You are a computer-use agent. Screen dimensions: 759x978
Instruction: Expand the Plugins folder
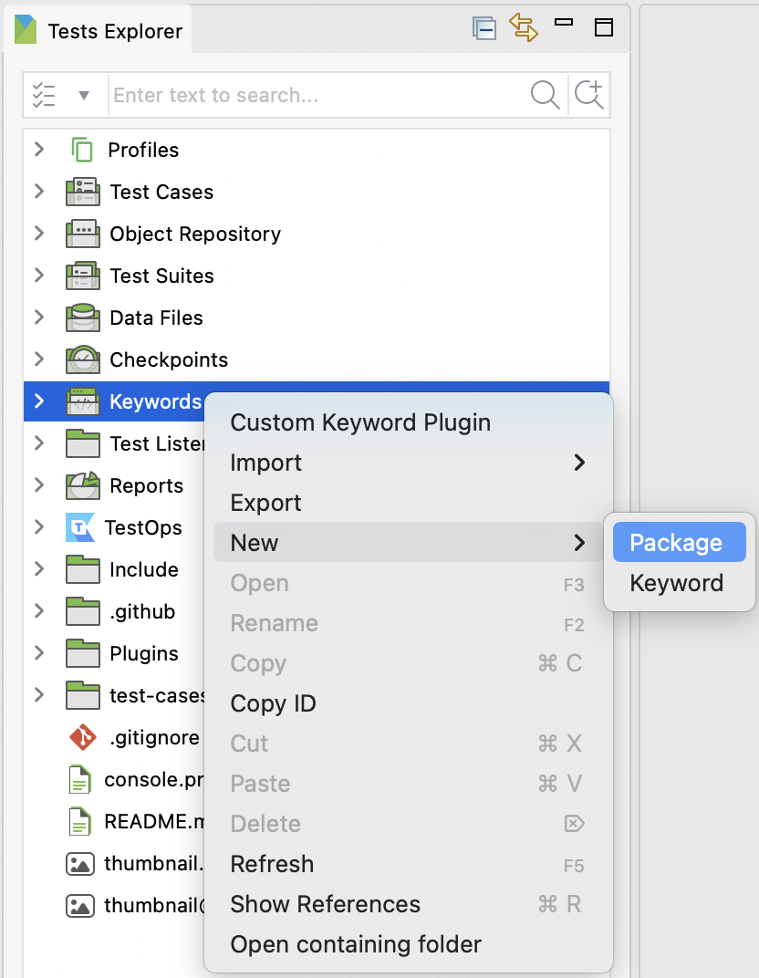pyautogui.click(x=37, y=653)
